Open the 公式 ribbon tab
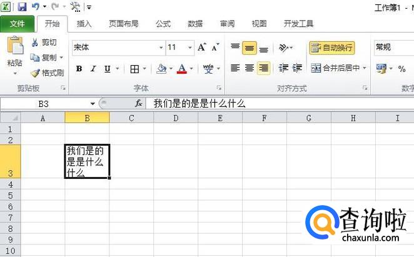The image size is (414, 257). pyautogui.click(x=163, y=24)
